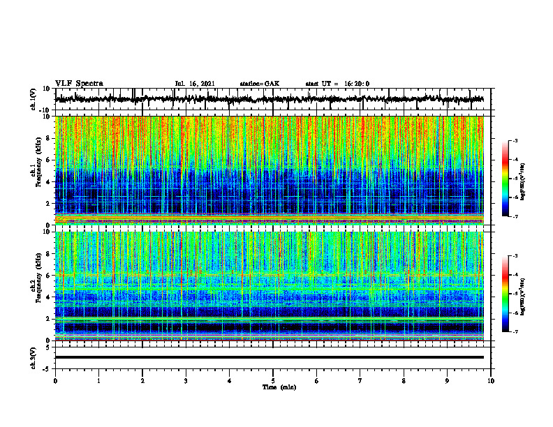Click the ch.2 spectrogram color scale bar

(x=506, y=294)
